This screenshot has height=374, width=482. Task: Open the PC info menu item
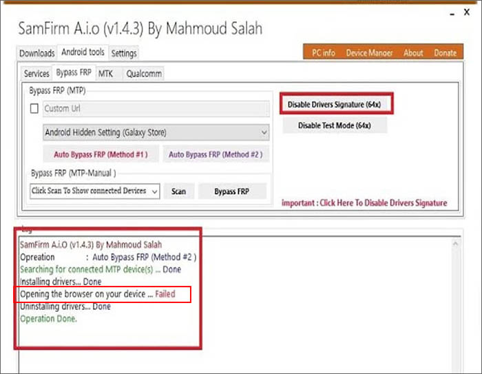click(x=324, y=53)
